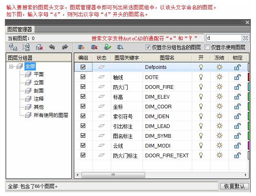This screenshot has height=196, width=256.
Task: Select the 其他 layer group
Action: [x=39, y=107]
